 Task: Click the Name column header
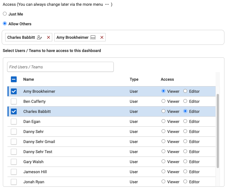[29, 79]
